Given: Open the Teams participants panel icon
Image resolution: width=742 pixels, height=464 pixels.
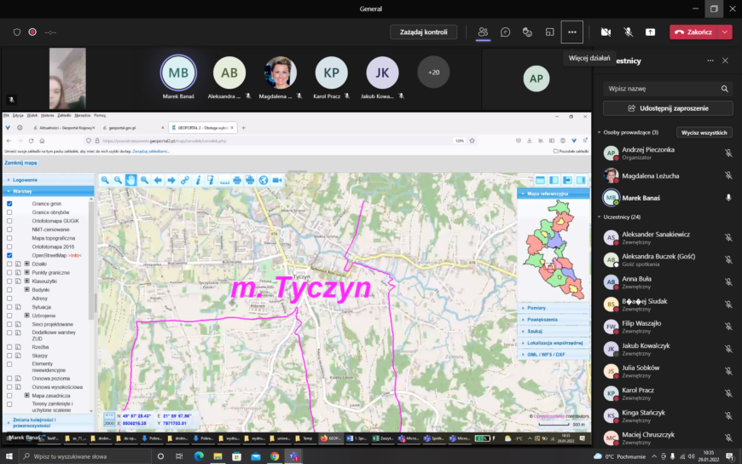Looking at the screenshot, I should 483,32.
